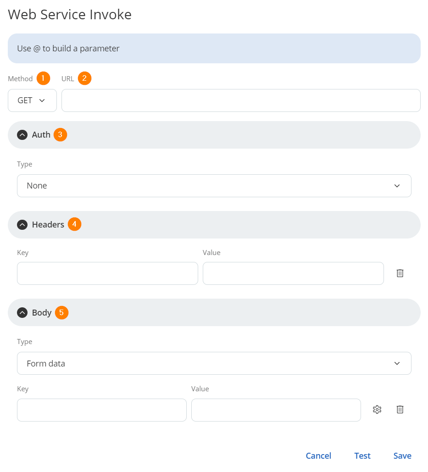Screen dimensions: 428x472
Task: Save the web service configuration
Action: pos(402,456)
